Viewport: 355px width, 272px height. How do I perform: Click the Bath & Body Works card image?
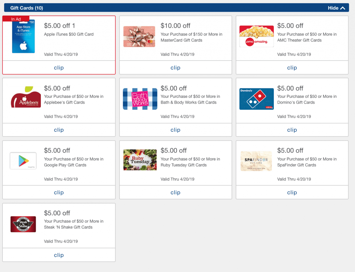click(x=140, y=99)
